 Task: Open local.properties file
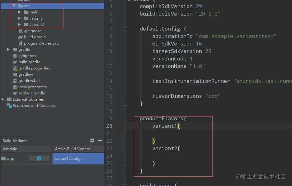(x=32, y=87)
